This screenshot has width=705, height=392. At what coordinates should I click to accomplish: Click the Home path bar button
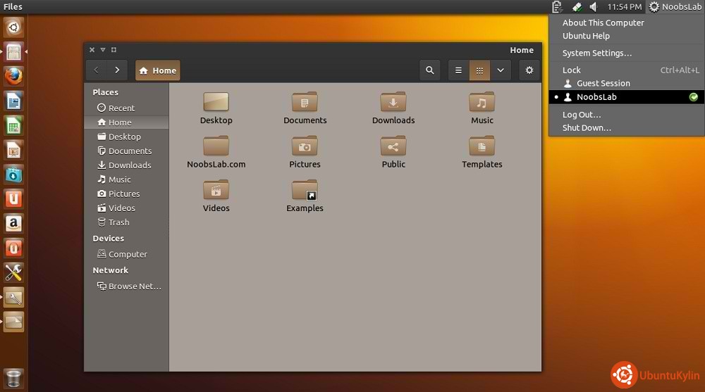pyautogui.click(x=158, y=70)
